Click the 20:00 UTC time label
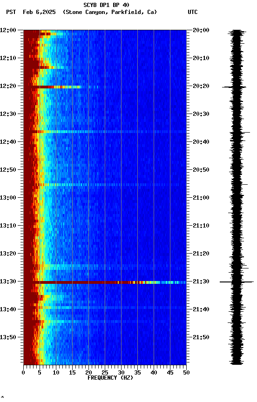Screen dimensions: 257x402 [201, 30]
